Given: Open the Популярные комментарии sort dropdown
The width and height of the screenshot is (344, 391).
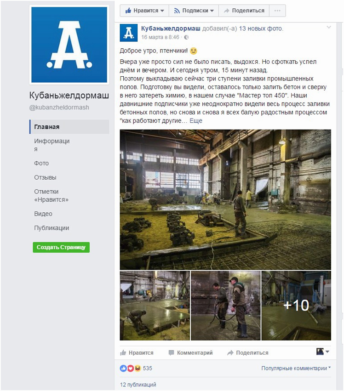Looking at the screenshot, I should coord(296,368).
